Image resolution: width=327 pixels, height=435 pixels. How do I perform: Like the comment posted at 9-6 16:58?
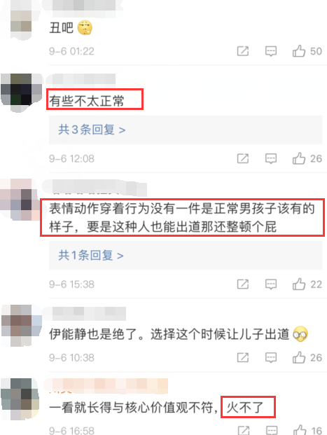pyautogui.click(x=300, y=430)
